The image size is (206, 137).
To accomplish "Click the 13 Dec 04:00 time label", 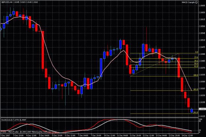I will pos(161,135).
